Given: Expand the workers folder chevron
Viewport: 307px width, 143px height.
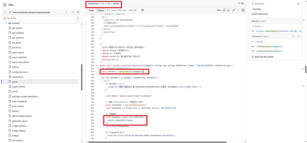Looking at the screenshot, I should click(6, 23).
